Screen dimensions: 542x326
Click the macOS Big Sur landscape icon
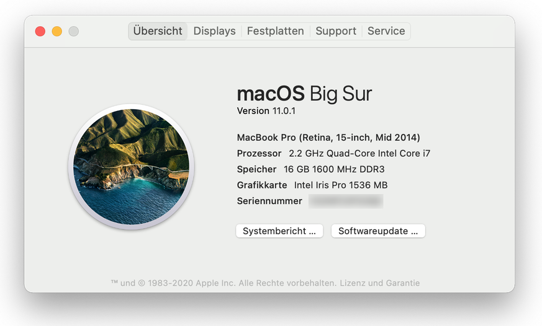(131, 167)
